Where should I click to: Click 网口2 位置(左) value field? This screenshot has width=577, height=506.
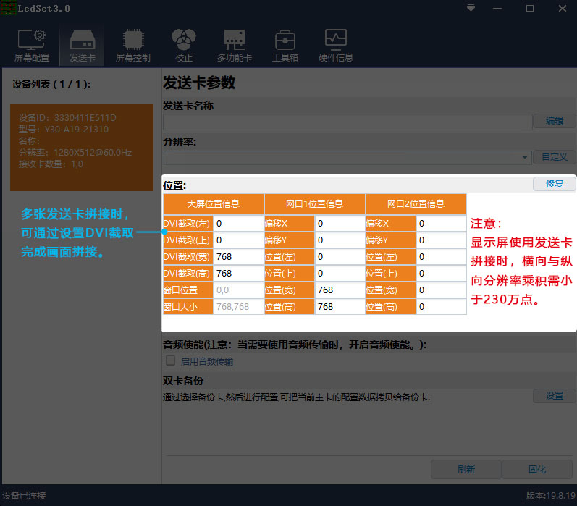(x=441, y=257)
